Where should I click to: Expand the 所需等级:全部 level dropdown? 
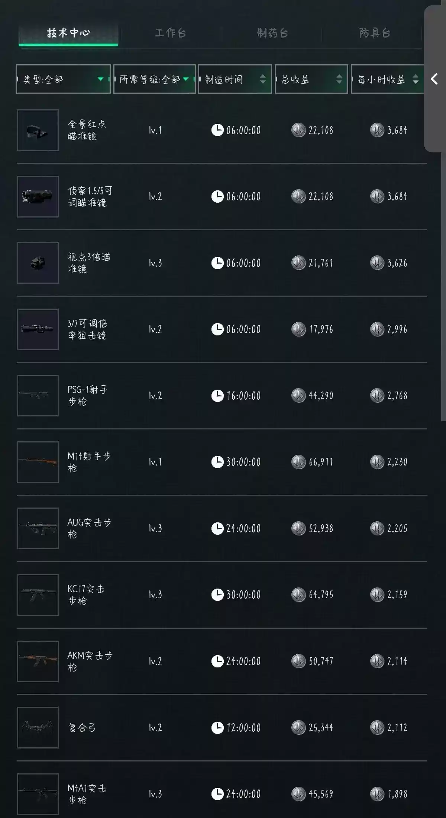pyautogui.click(x=154, y=79)
